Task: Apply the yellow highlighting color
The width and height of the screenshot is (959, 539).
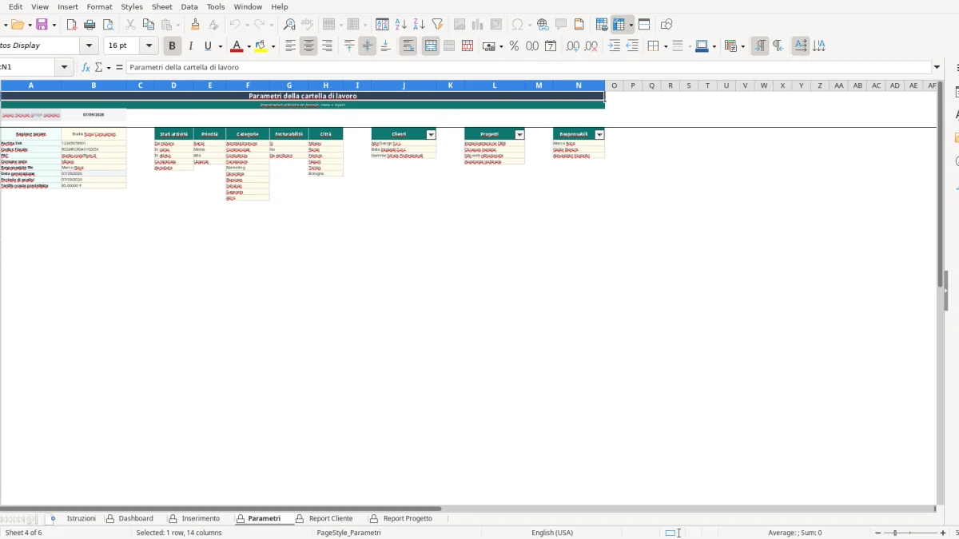Action: 261,46
